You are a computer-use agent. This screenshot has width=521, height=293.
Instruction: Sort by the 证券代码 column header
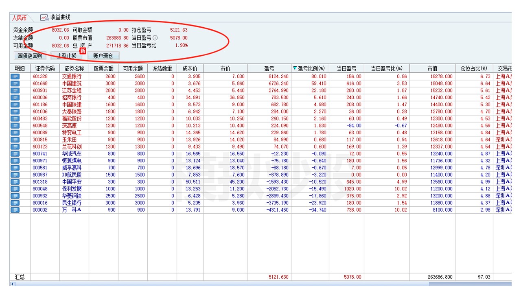click(45, 68)
